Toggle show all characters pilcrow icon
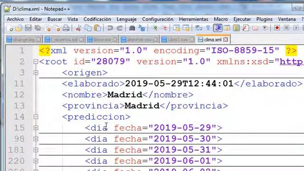 (208, 28)
